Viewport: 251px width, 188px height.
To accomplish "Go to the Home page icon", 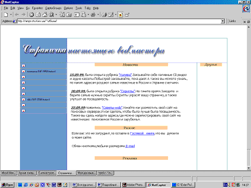I will 45,15.
